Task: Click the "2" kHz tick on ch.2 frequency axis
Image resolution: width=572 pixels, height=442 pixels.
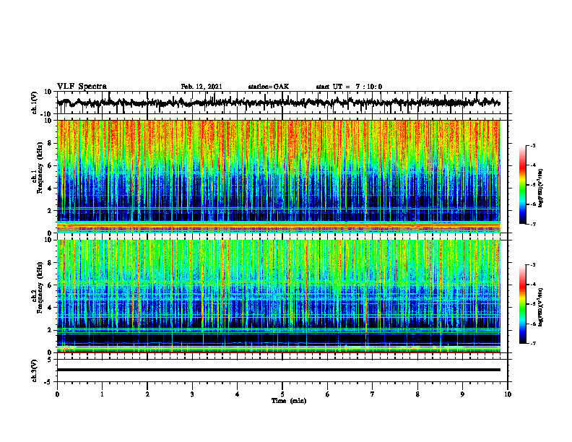Action: point(51,330)
